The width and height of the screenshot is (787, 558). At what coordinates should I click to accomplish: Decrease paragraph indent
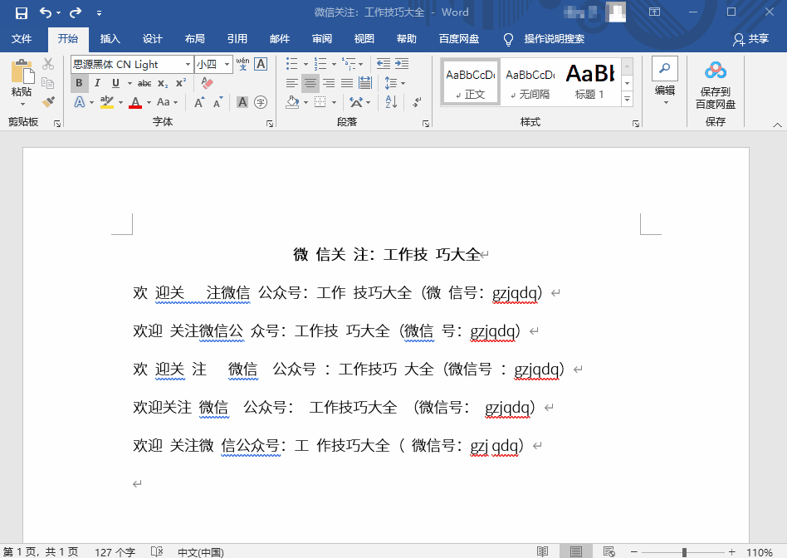(x=384, y=64)
